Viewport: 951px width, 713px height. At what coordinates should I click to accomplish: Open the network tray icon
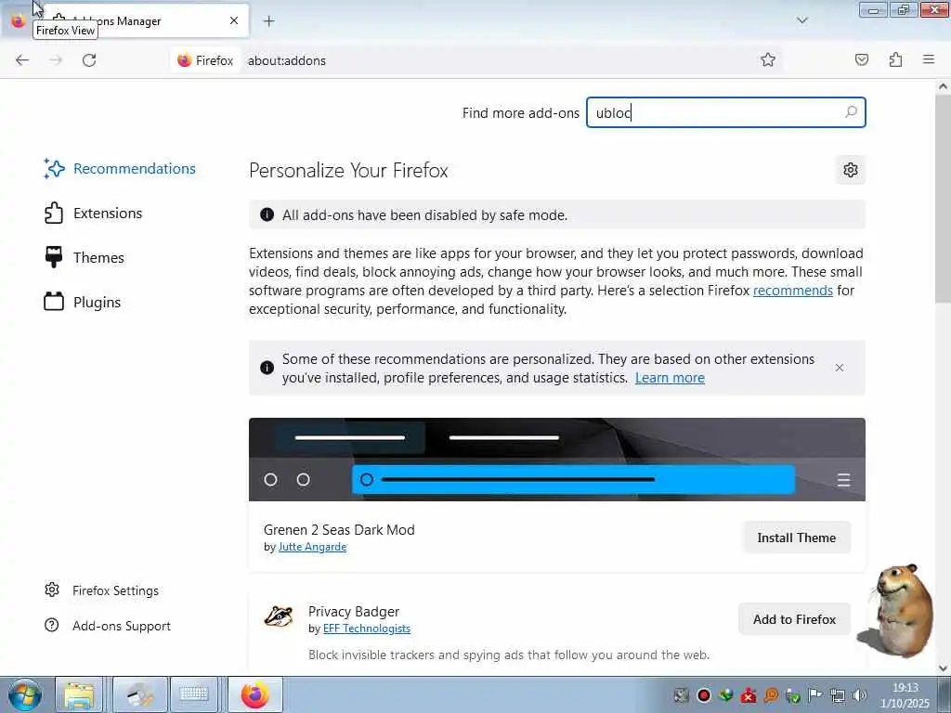click(838, 695)
